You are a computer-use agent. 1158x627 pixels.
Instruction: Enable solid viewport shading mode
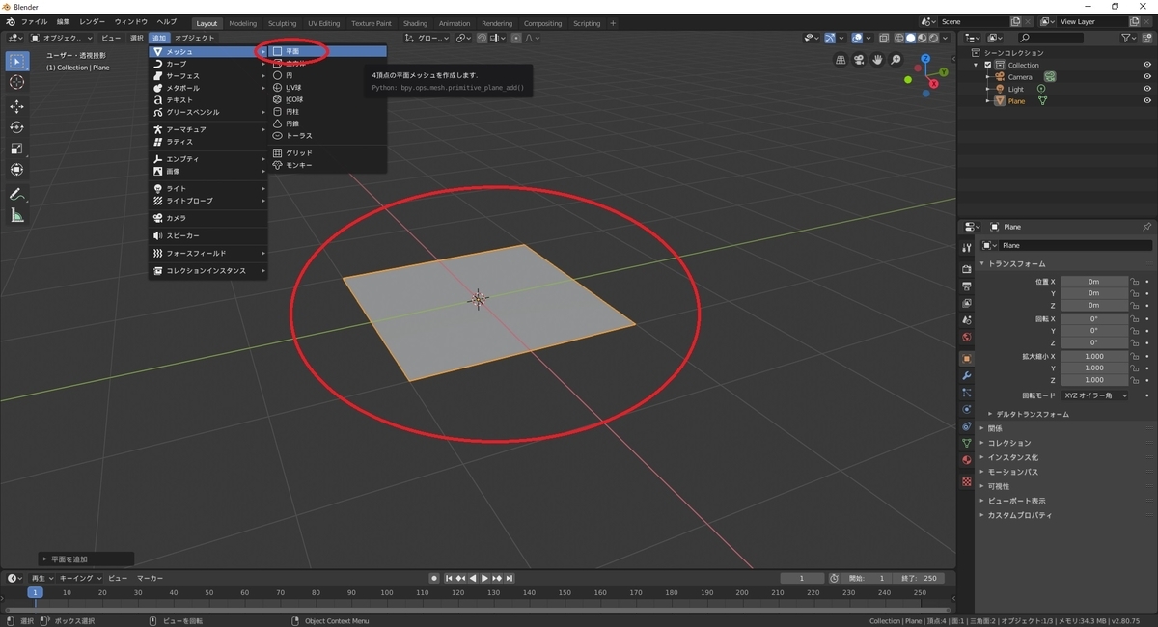910,38
